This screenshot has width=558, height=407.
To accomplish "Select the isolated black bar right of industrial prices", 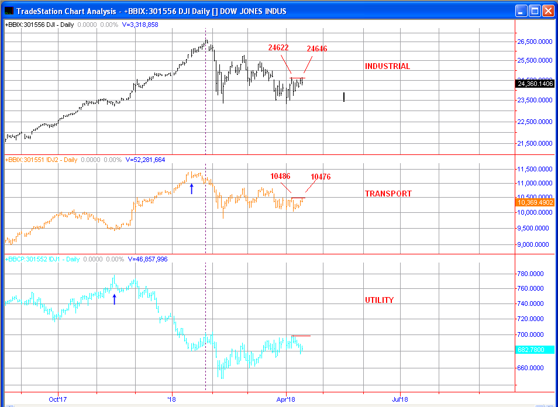I will [344, 97].
